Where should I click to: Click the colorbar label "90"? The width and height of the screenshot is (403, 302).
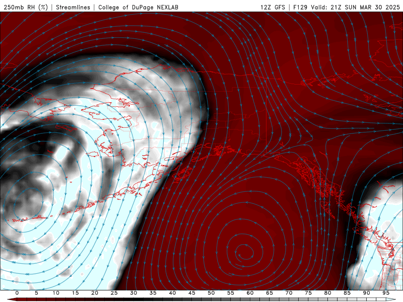point(367,293)
